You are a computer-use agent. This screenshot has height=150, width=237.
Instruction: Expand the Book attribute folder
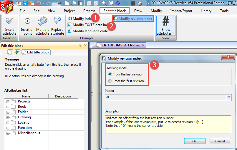click(x=8, y=107)
